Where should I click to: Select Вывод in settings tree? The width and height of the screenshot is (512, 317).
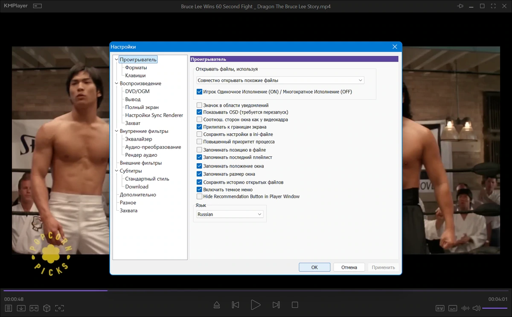(x=133, y=100)
